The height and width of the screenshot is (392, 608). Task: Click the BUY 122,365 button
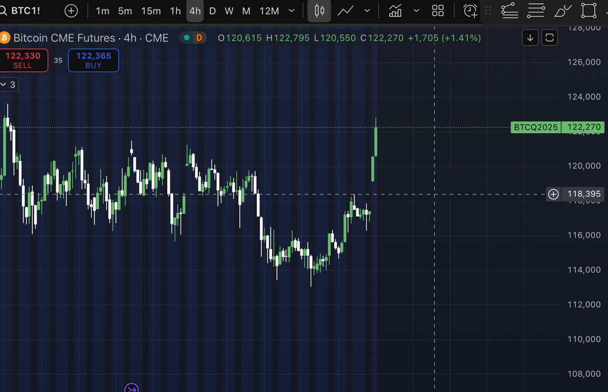point(93,60)
